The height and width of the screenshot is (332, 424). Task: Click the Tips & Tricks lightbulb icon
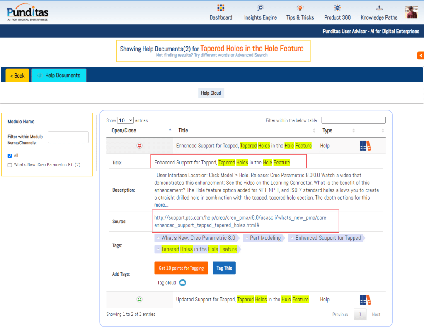pos(300,8)
